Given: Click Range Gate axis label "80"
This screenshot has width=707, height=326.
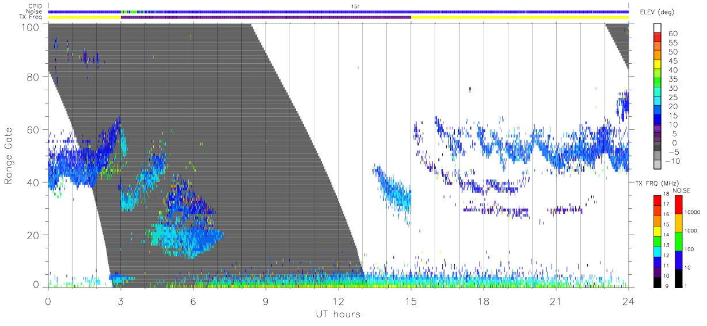Looking at the screenshot, I should pos(33,77).
